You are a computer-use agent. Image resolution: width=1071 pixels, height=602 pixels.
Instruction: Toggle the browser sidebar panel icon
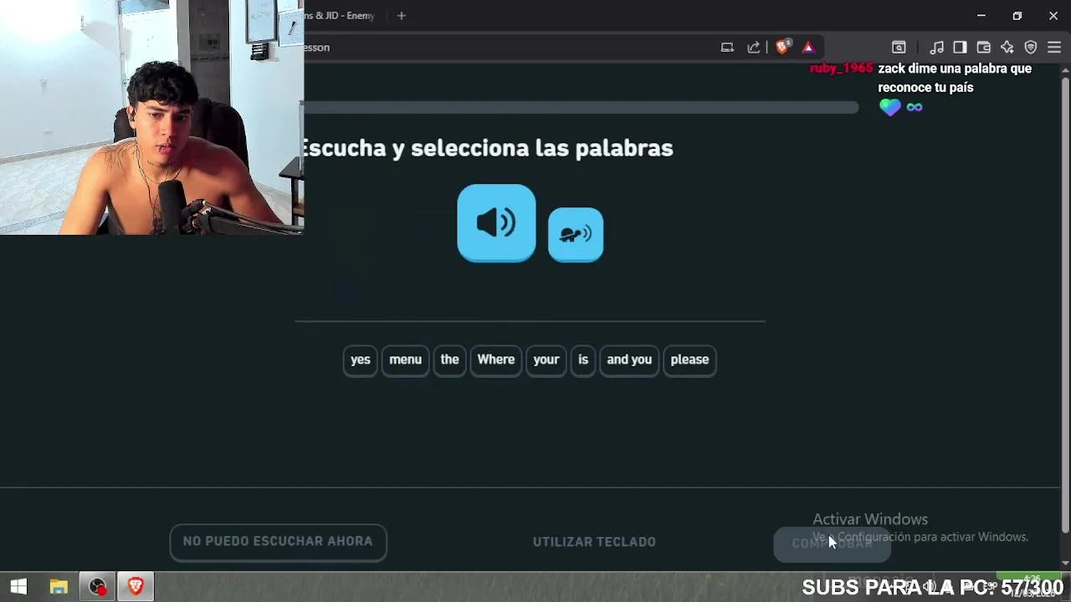[960, 48]
